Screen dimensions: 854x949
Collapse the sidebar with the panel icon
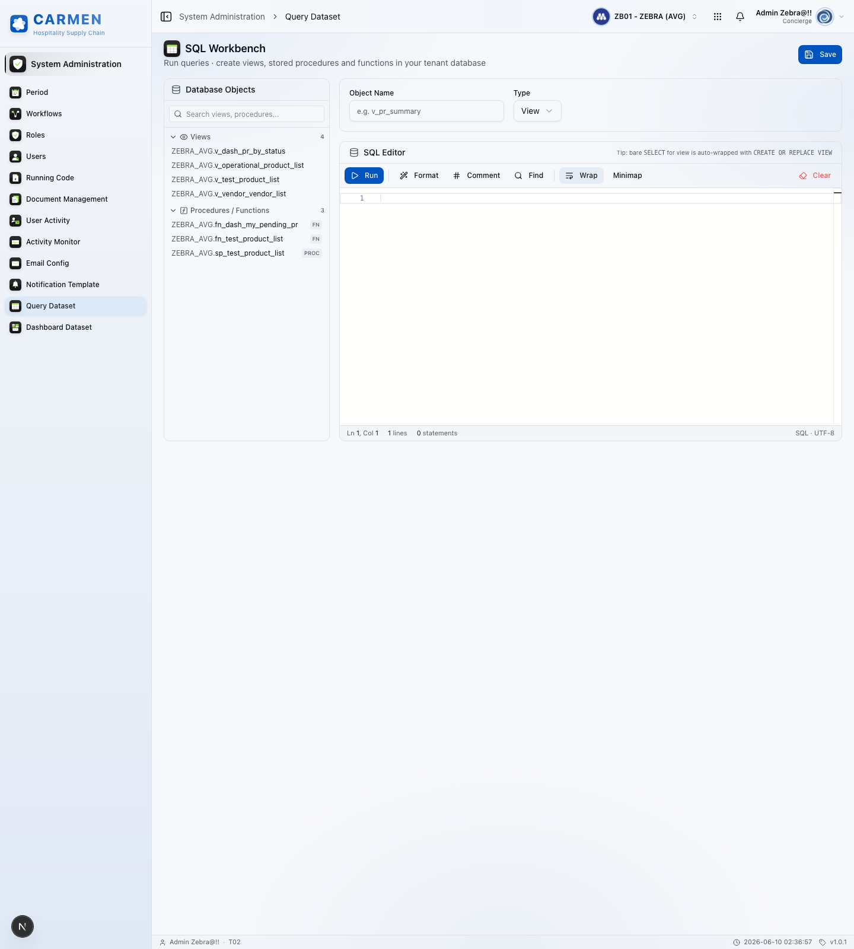[166, 17]
